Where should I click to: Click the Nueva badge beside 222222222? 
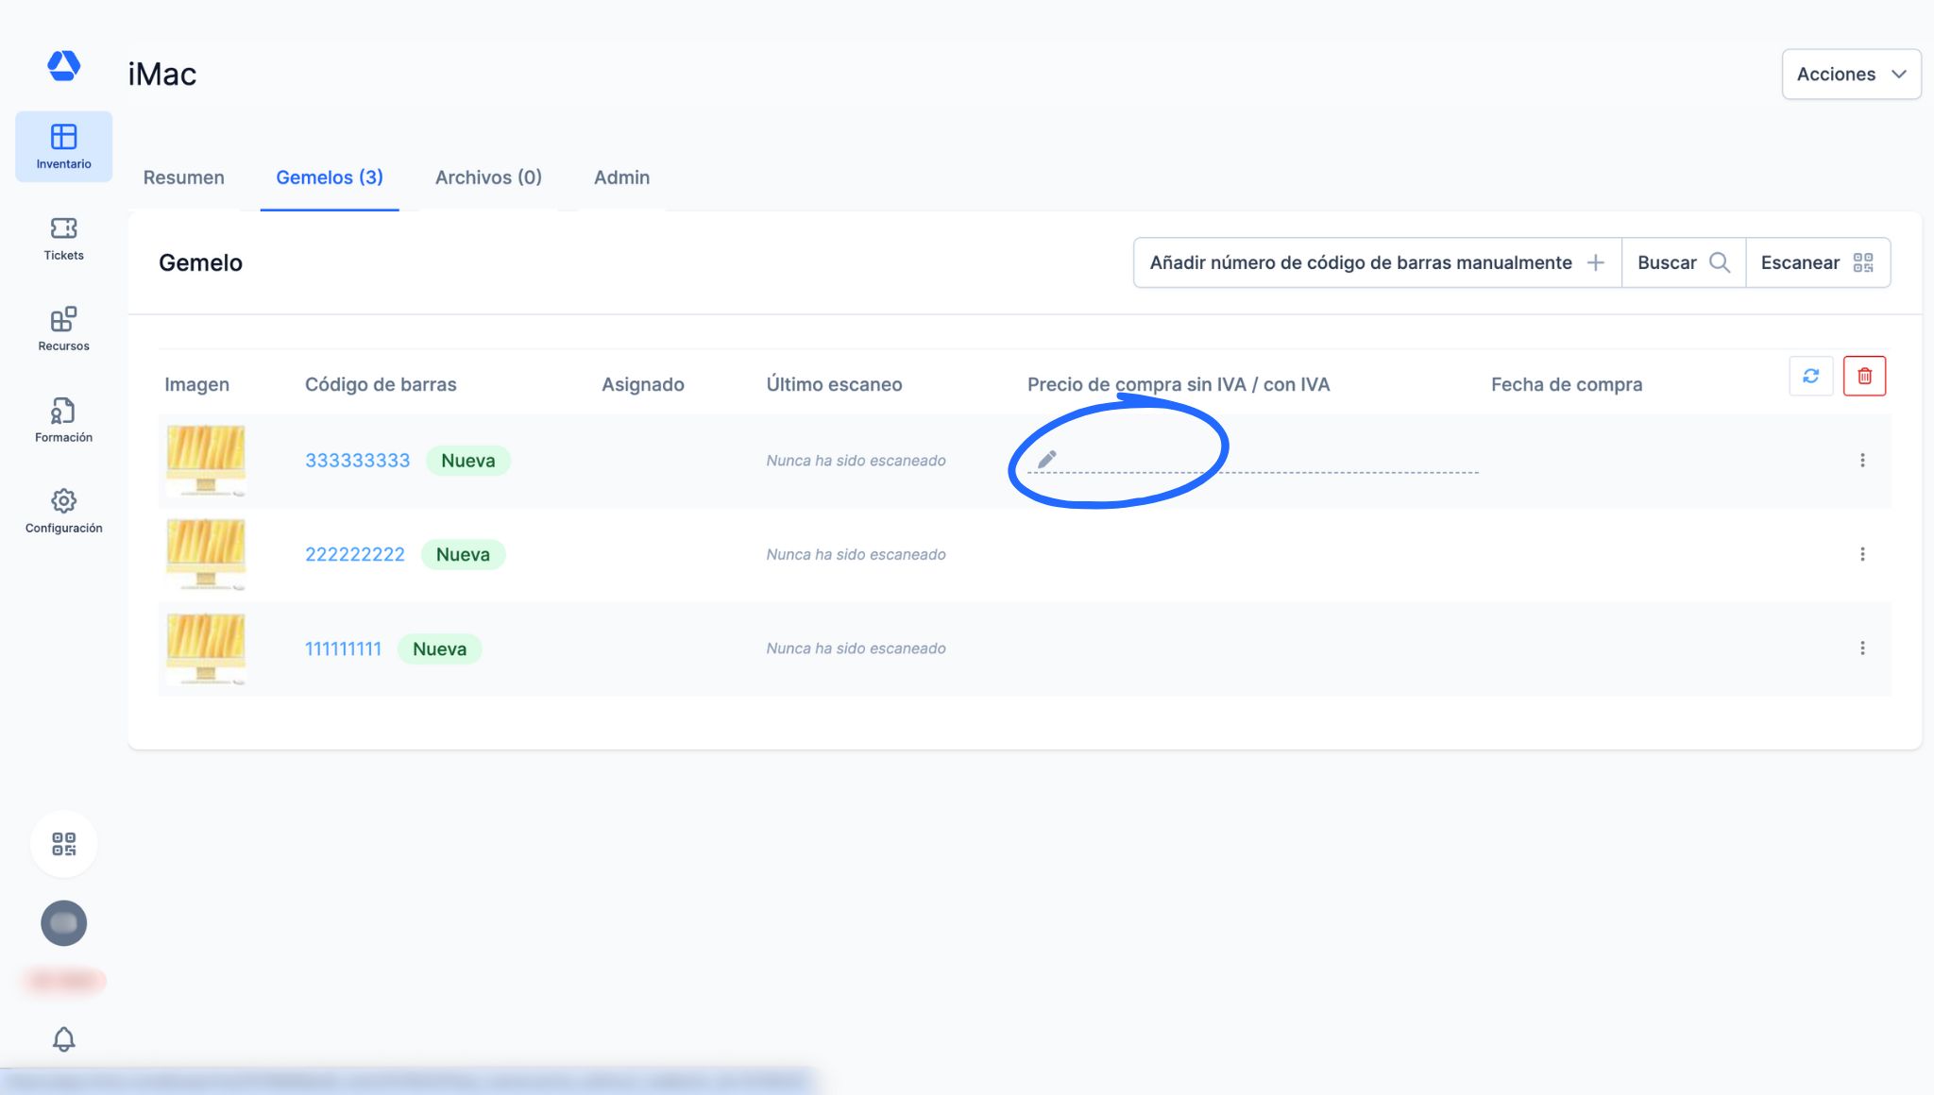click(x=463, y=554)
